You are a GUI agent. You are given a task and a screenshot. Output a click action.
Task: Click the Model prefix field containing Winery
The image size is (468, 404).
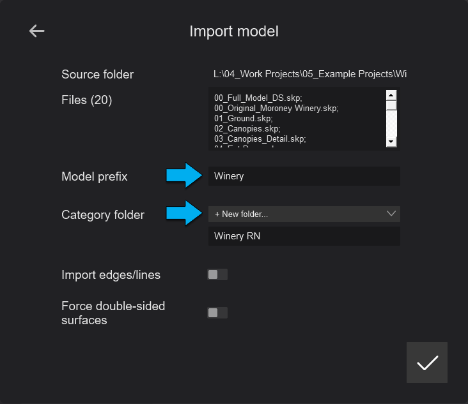[x=304, y=176]
